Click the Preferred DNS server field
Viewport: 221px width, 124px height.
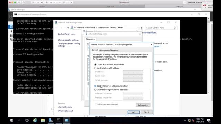point(133,93)
